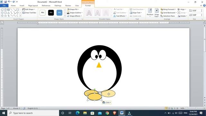Screen dimensions: 206x116
Task: Click the shape height input field
Action: [x=196, y=11]
